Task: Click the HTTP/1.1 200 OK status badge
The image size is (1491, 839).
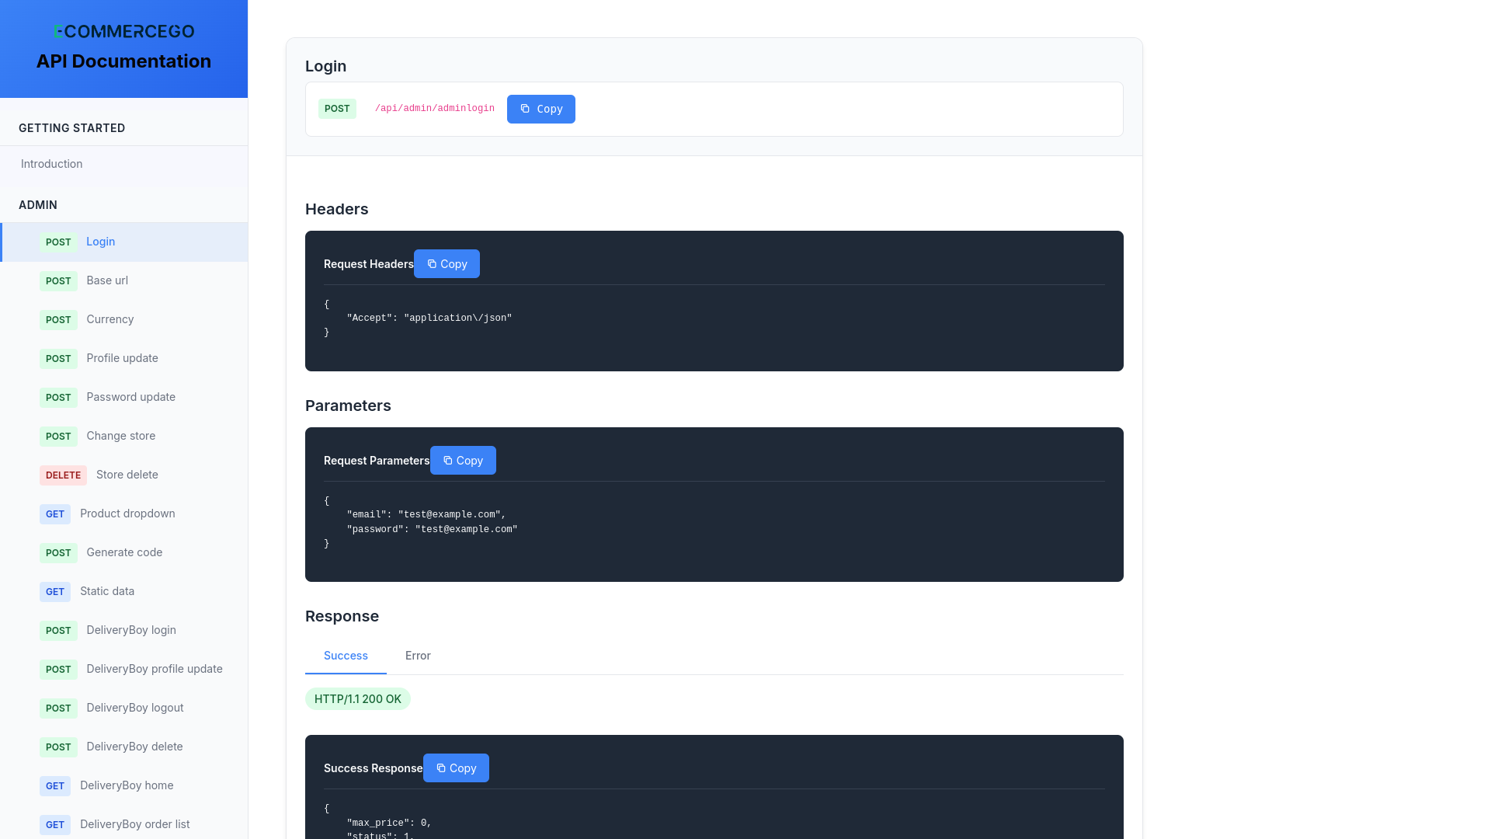Action: point(358,699)
